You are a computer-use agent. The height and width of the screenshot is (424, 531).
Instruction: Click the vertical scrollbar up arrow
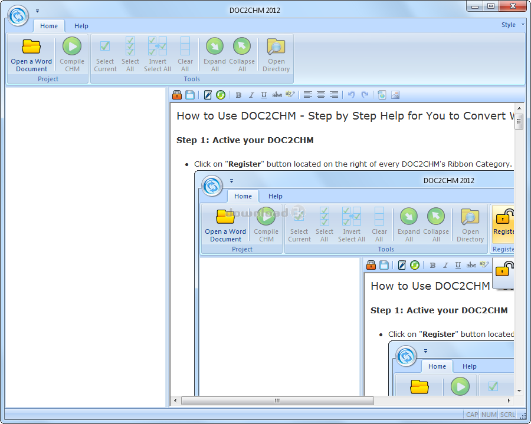[x=519, y=108]
